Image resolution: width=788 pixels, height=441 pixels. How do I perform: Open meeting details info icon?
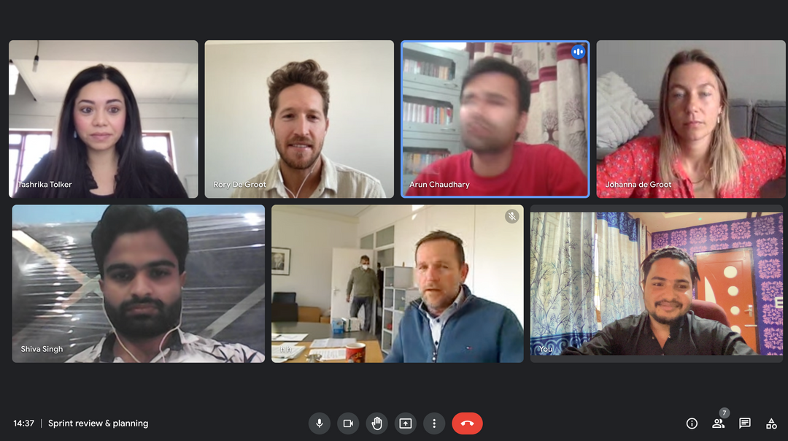[692, 423]
